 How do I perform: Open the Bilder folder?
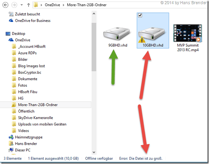(23, 59)
